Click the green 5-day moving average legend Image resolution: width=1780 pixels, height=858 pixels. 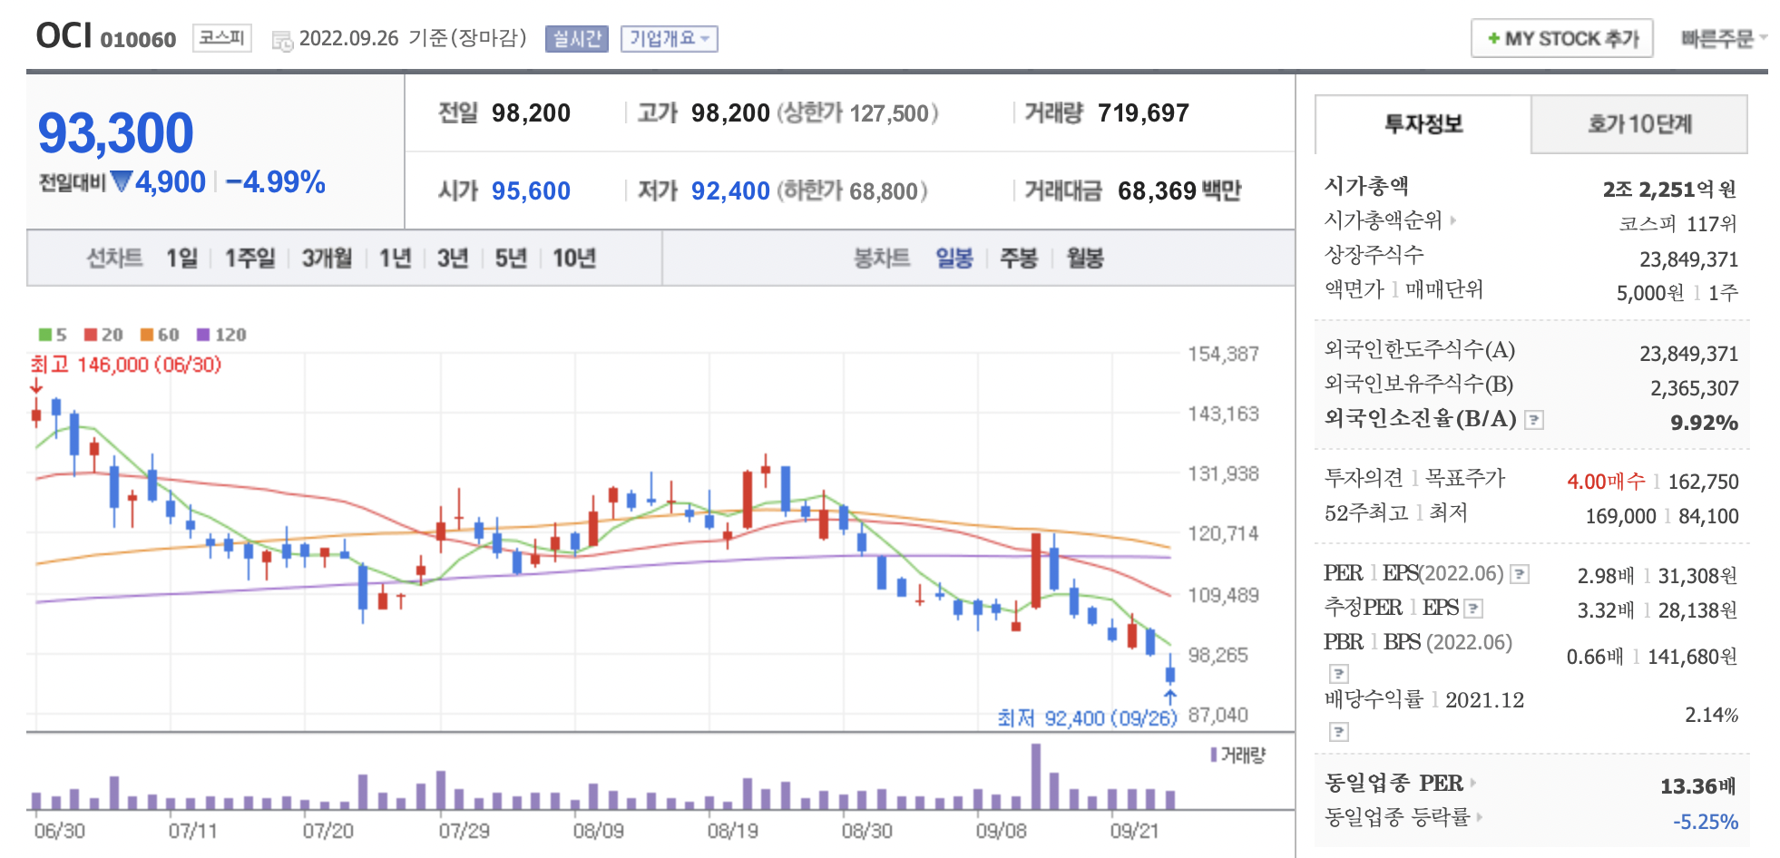(53, 335)
